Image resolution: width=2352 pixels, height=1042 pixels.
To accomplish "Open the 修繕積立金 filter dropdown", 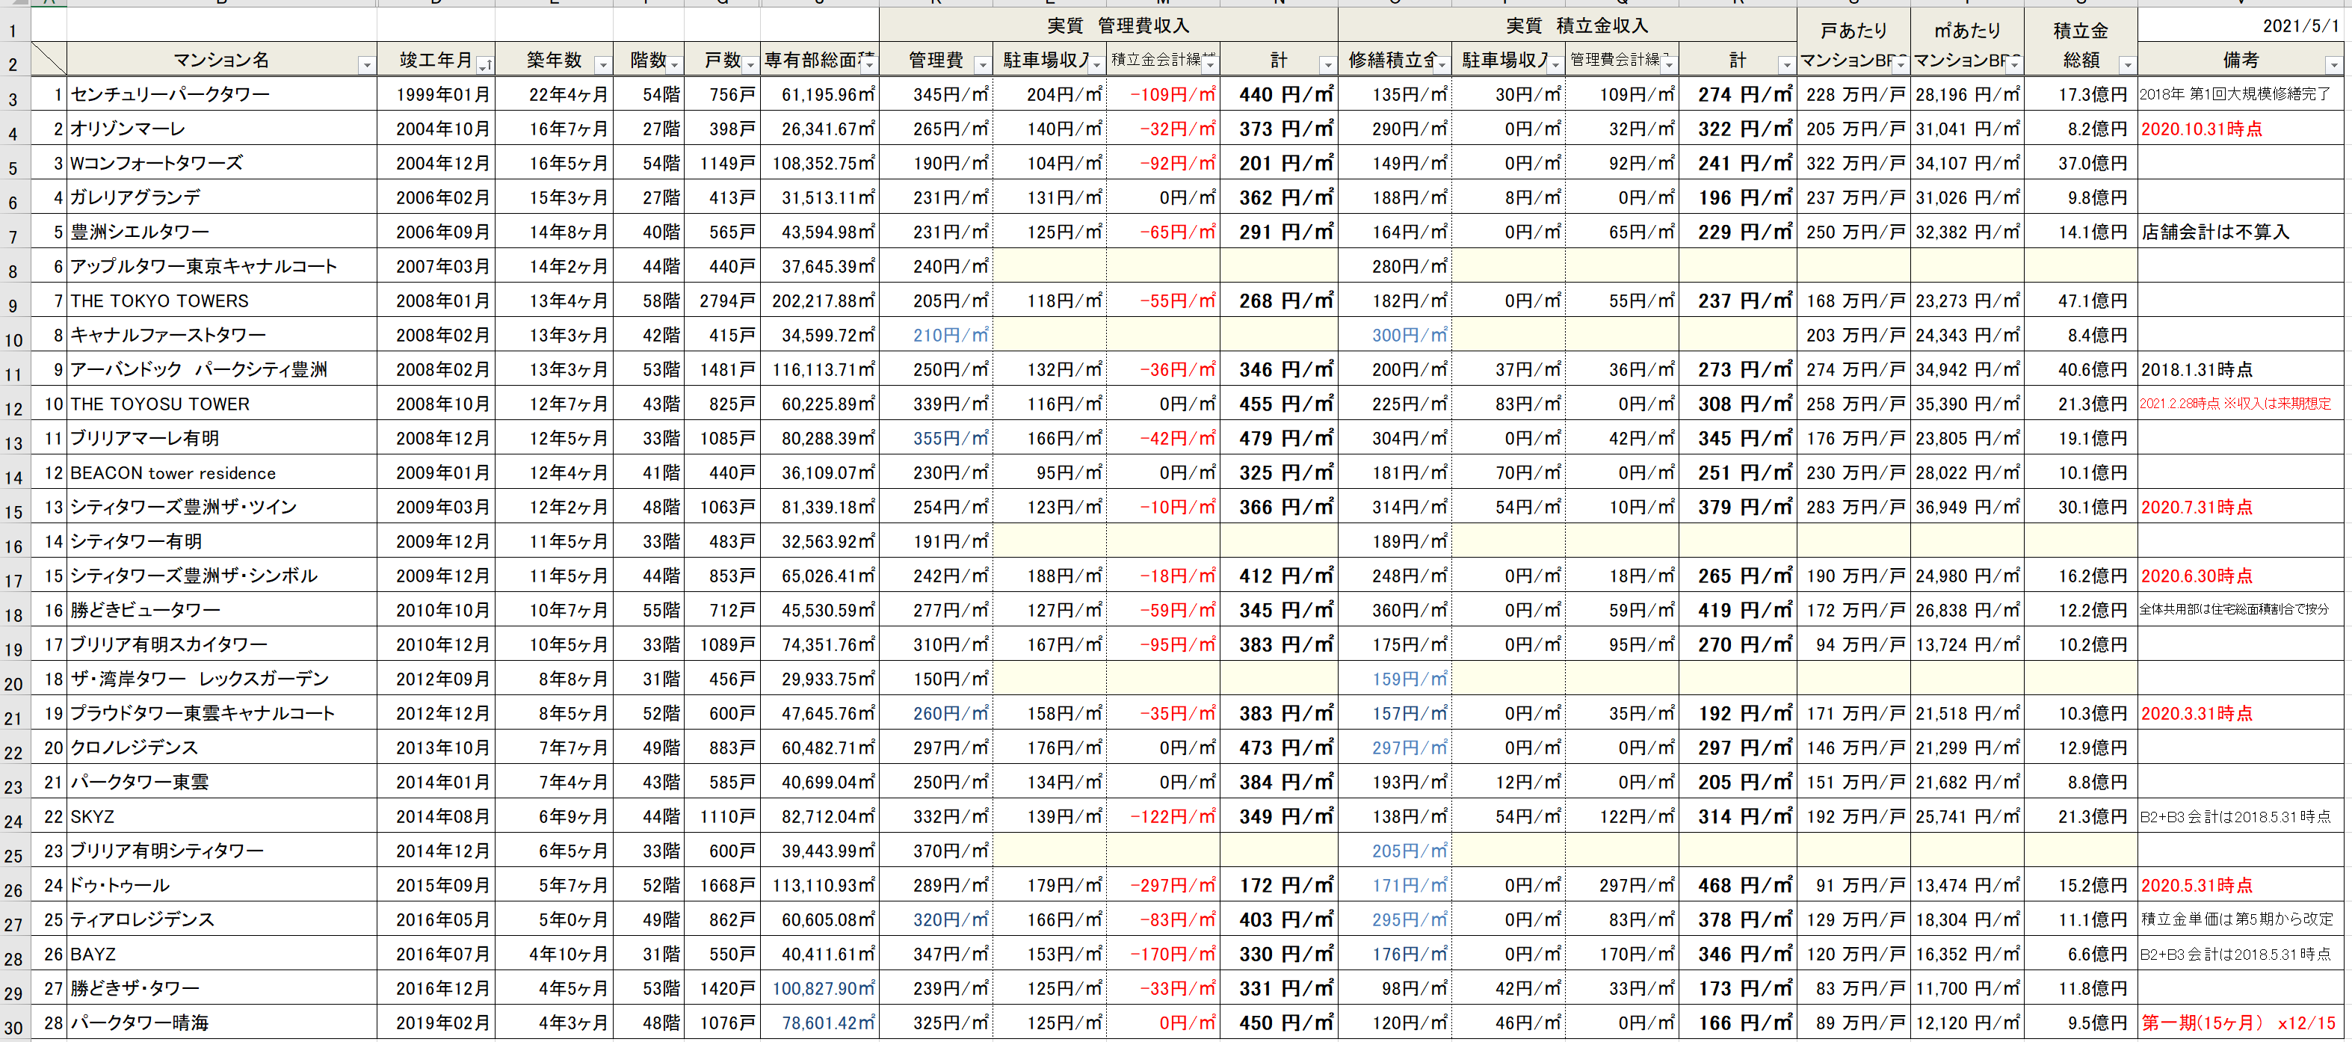I will point(1442,65).
